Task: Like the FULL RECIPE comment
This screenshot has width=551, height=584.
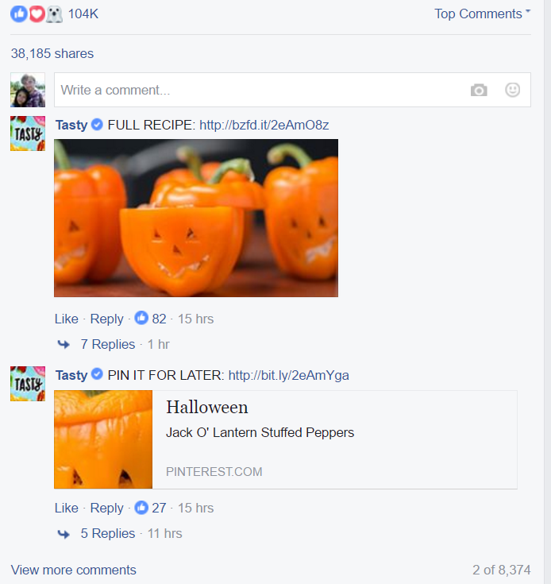Action: click(x=66, y=319)
